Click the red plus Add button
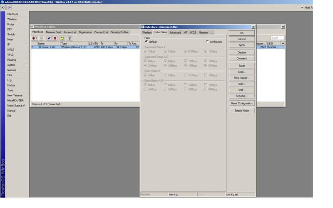Image resolution: width=333 pixels, height=208 pixels. pyautogui.click(x=35, y=38)
